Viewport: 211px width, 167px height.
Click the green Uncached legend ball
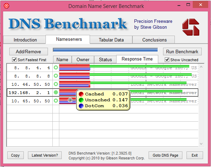(x=81, y=100)
